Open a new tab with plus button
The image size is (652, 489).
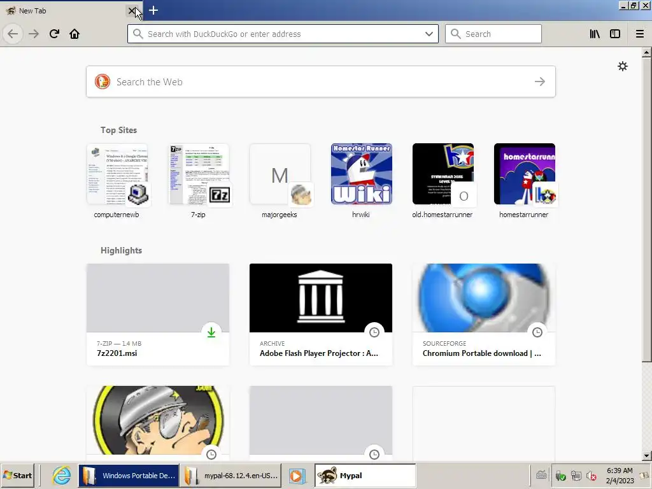click(x=153, y=10)
